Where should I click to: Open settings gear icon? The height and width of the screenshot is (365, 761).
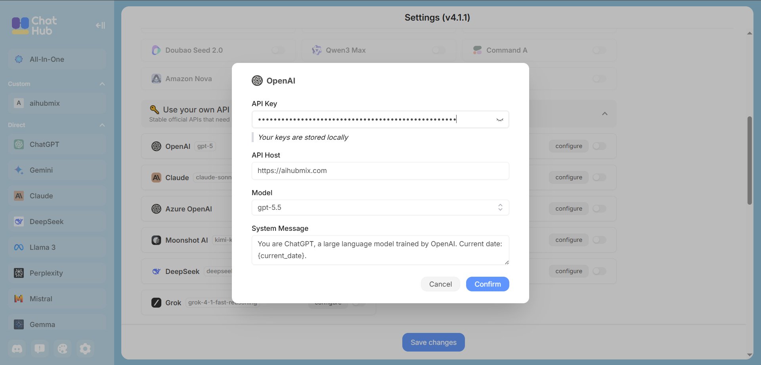[x=85, y=349]
